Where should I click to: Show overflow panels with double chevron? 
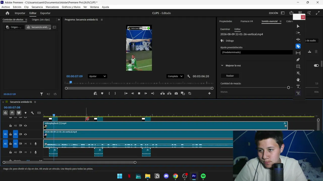tap(59, 20)
